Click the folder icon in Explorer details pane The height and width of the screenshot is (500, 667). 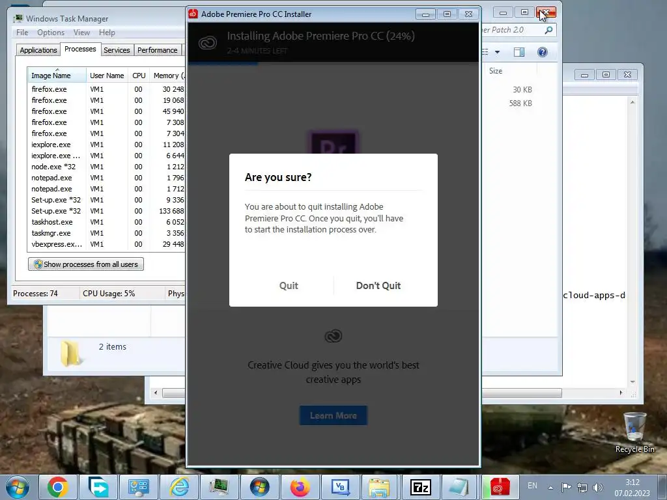[70, 354]
